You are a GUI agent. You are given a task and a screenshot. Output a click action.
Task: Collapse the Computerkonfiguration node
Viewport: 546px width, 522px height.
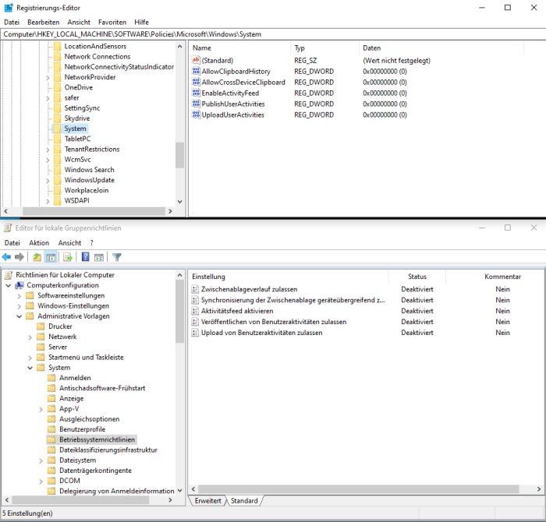point(9,285)
